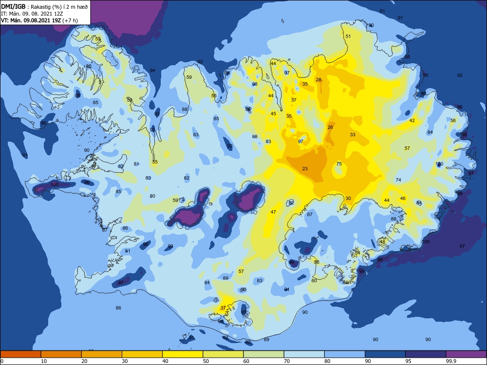Click the legend scale label "40"

point(166,361)
